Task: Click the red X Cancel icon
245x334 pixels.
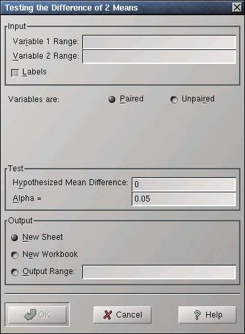Action: click(107, 315)
